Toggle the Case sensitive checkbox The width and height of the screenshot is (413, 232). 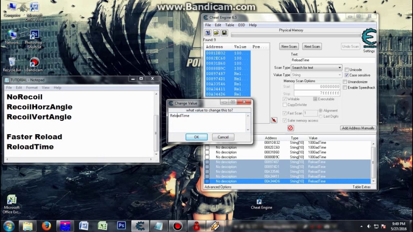tap(347, 75)
